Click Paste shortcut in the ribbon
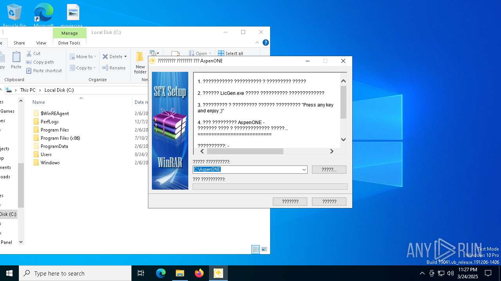Viewport: 501px width, 281px height. tap(44, 71)
